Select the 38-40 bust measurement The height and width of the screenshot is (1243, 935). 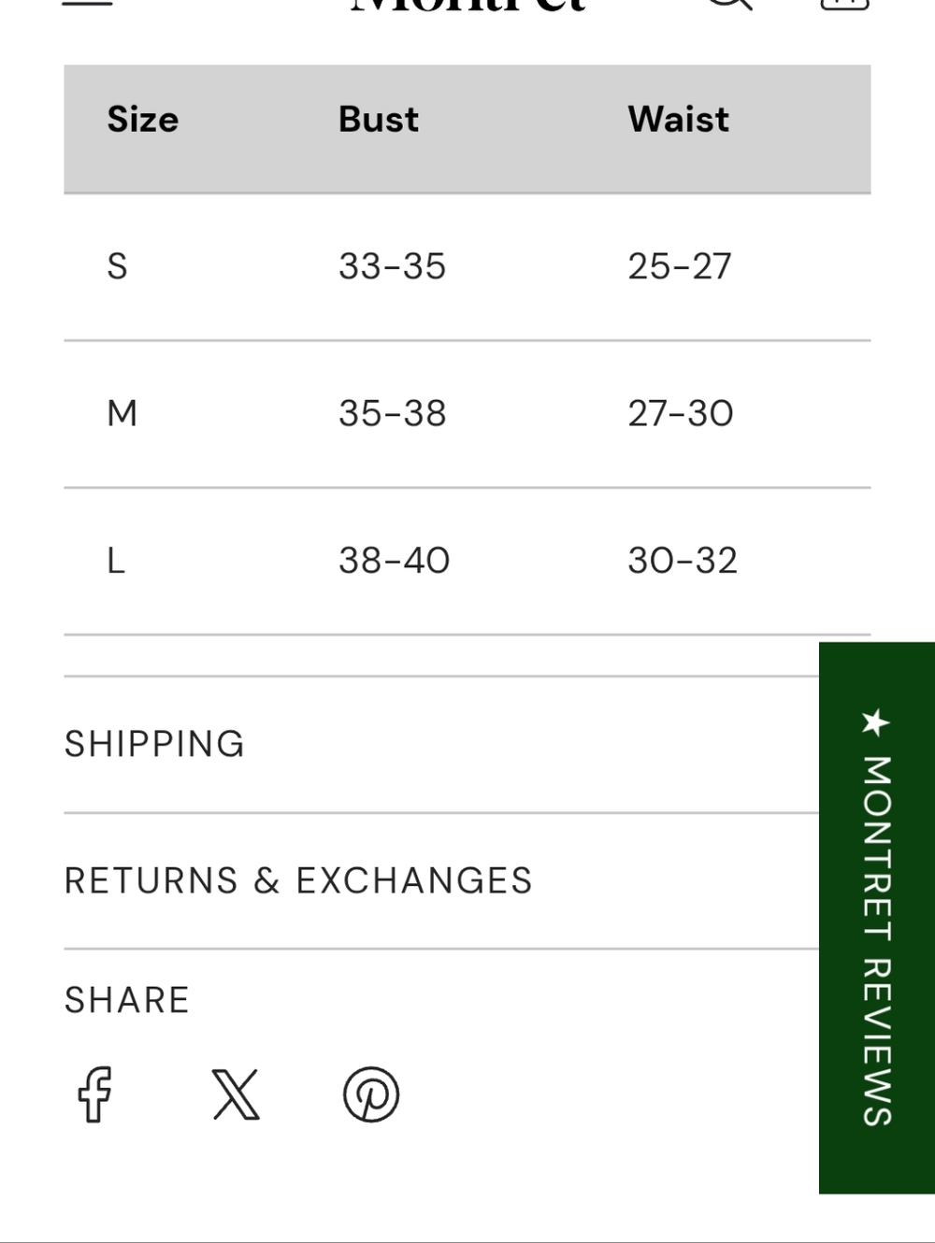click(x=395, y=561)
